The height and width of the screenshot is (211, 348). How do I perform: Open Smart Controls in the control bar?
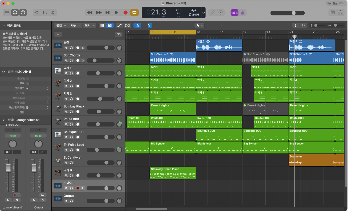coord(37,13)
